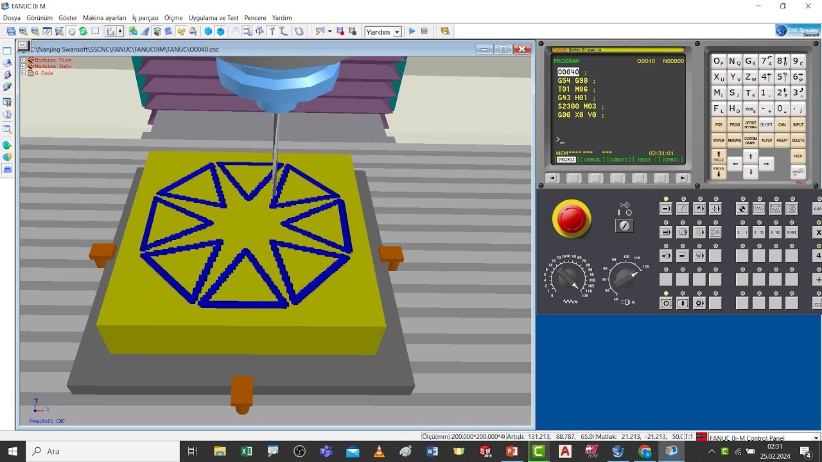Click the X address key on keypad

tap(719, 77)
